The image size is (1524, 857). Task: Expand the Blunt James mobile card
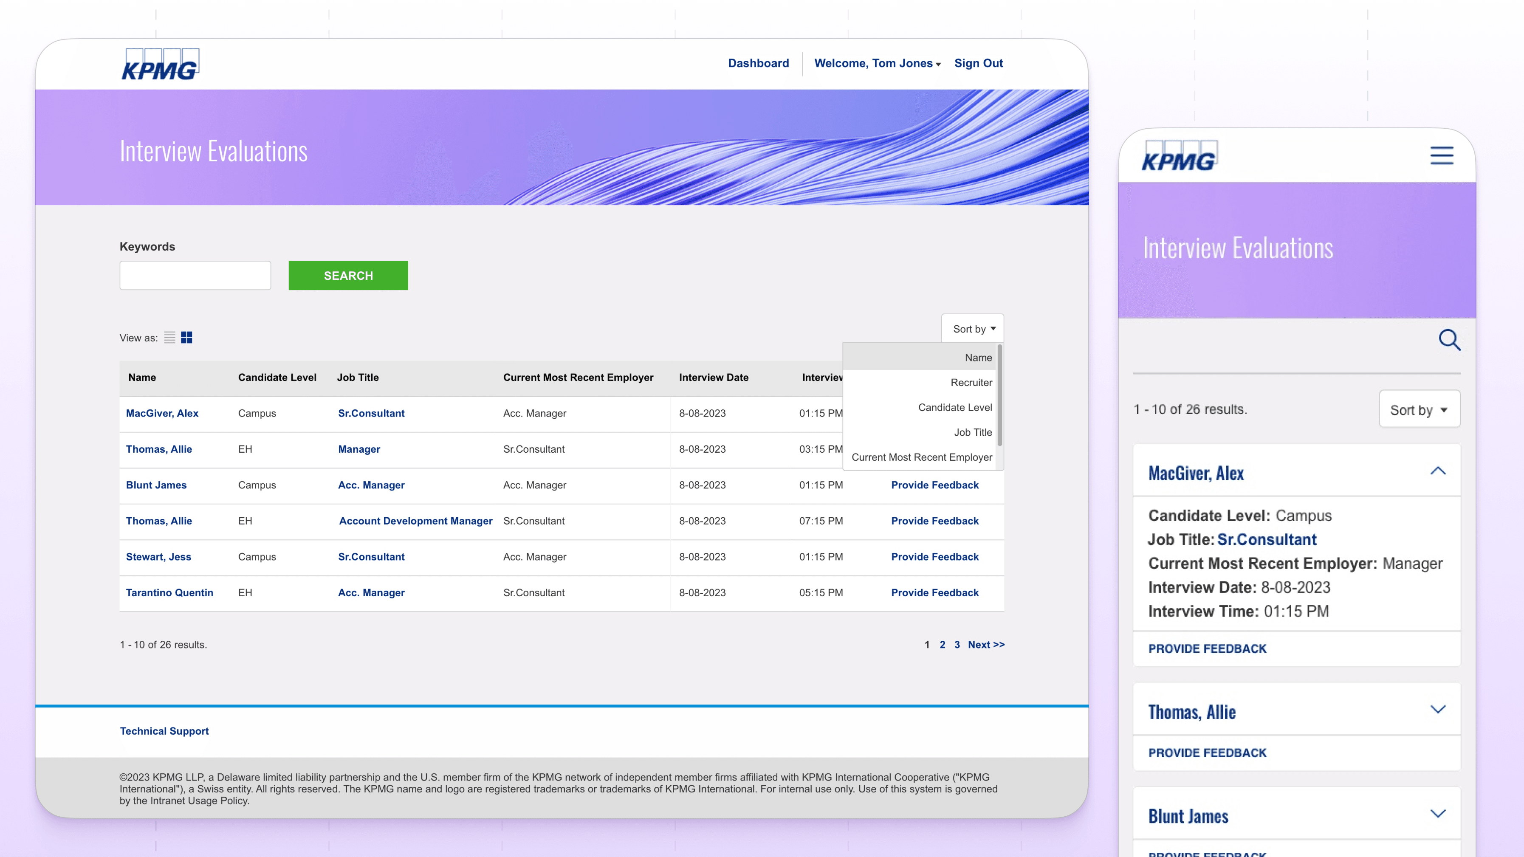pos(1438,814)
